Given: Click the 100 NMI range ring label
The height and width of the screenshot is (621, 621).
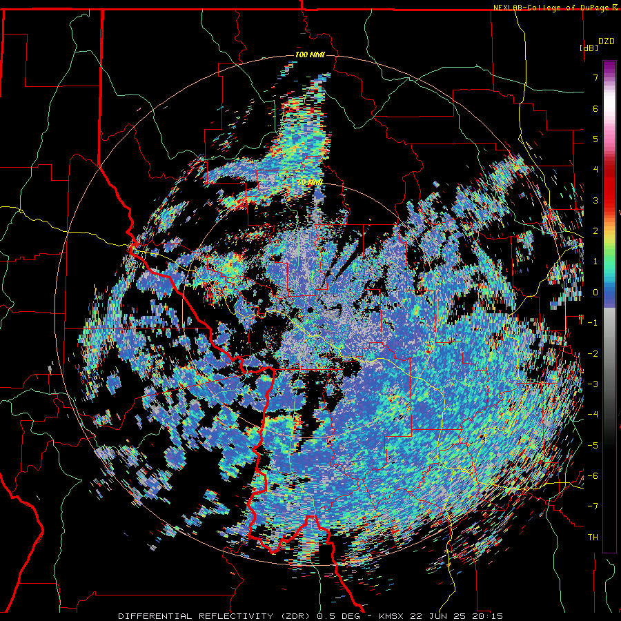Looking at the screenshot, I should (x=310, y=55).
